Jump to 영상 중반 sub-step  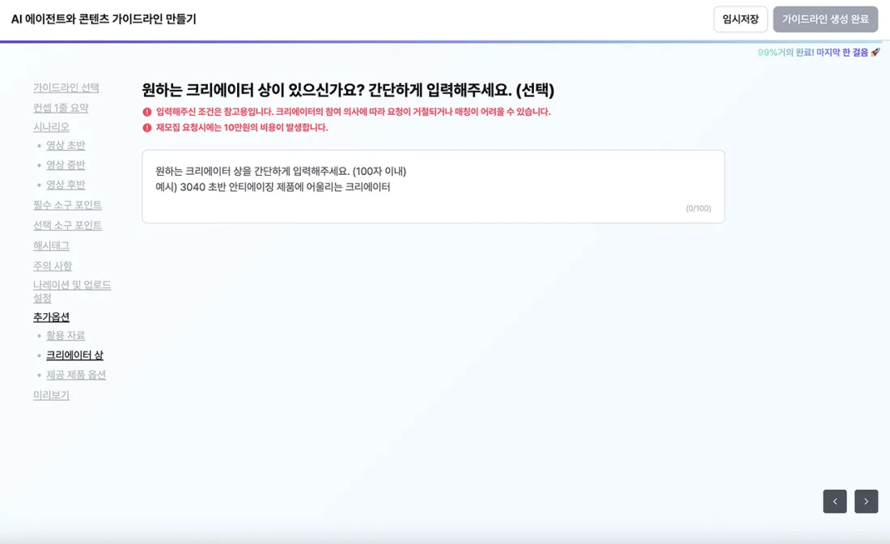pyautogui.click(x=66, y=165)
